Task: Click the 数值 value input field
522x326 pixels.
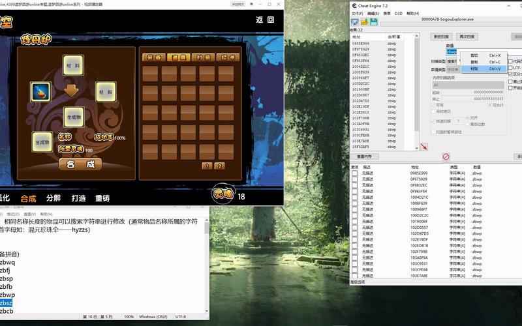Action: pyautogui.click(x=484, y=52)
